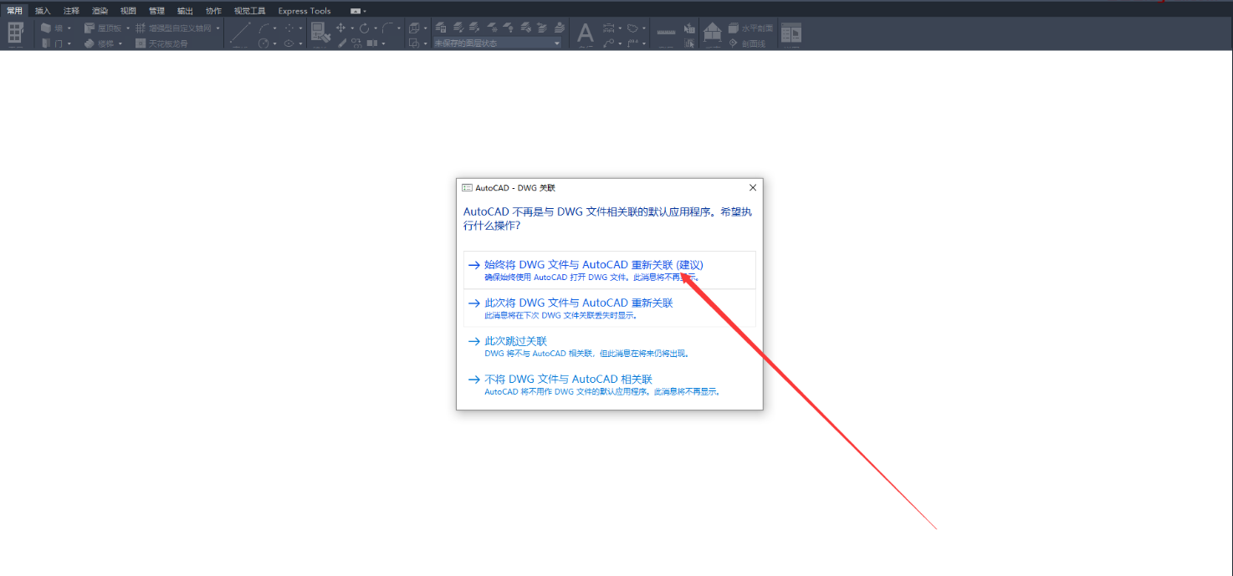Viewport: 1233px width, 576px height.
Task: Select the 门 (door) tool
Action: pos(52,43)
